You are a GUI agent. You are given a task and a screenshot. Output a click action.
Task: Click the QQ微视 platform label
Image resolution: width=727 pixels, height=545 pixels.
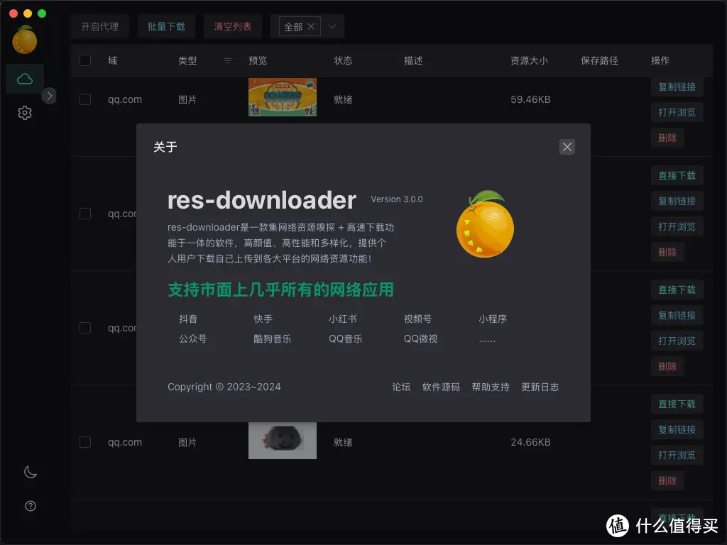tap(420, 338)
